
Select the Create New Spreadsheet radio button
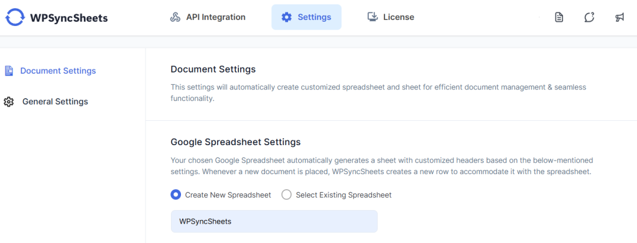[176, 195]
